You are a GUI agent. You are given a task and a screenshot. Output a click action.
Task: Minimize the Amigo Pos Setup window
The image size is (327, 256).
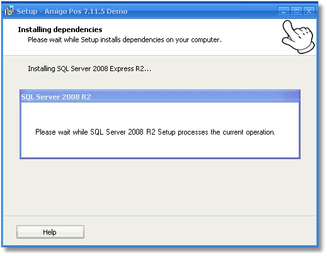(284, 11)
